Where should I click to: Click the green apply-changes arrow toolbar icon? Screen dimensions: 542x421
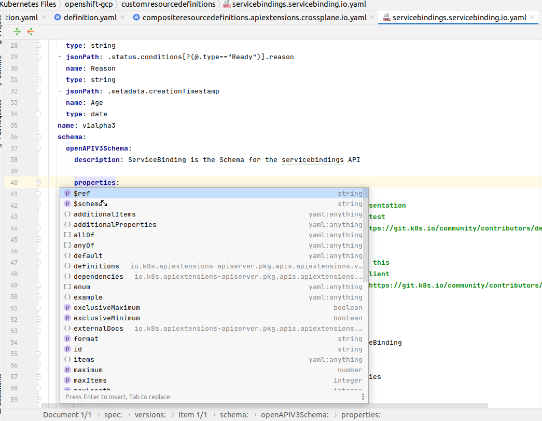click(x=16, y=32)
